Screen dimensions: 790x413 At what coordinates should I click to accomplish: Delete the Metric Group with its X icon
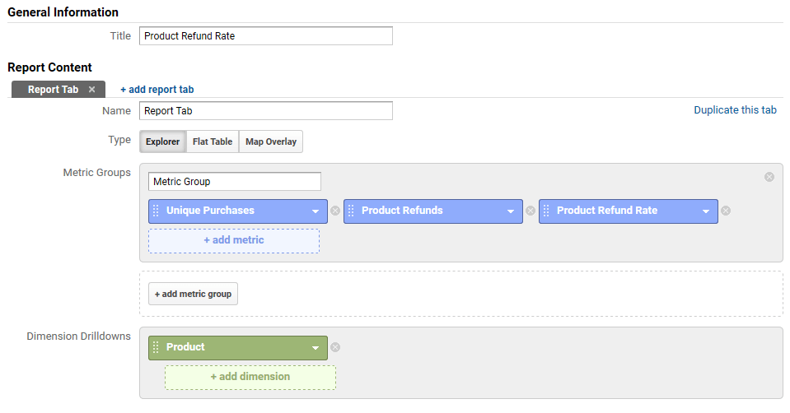769,177
